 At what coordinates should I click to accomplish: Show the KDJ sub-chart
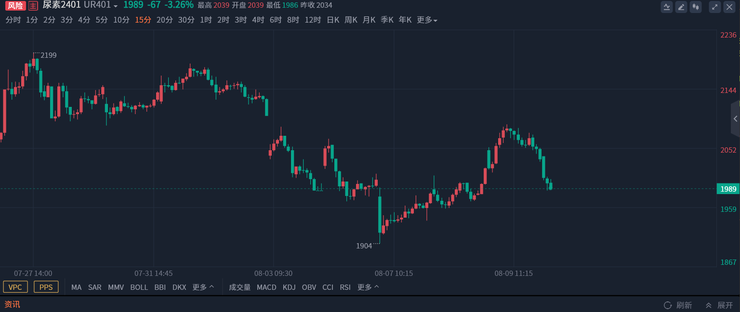[289, 287]
